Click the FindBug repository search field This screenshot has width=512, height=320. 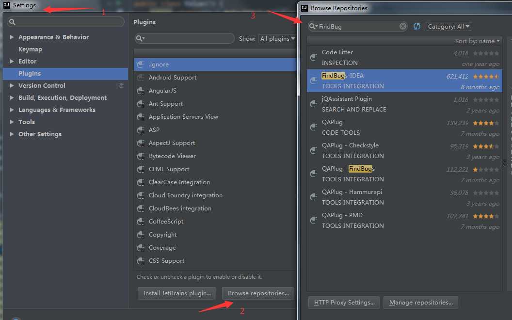click(x=357, y=26)
